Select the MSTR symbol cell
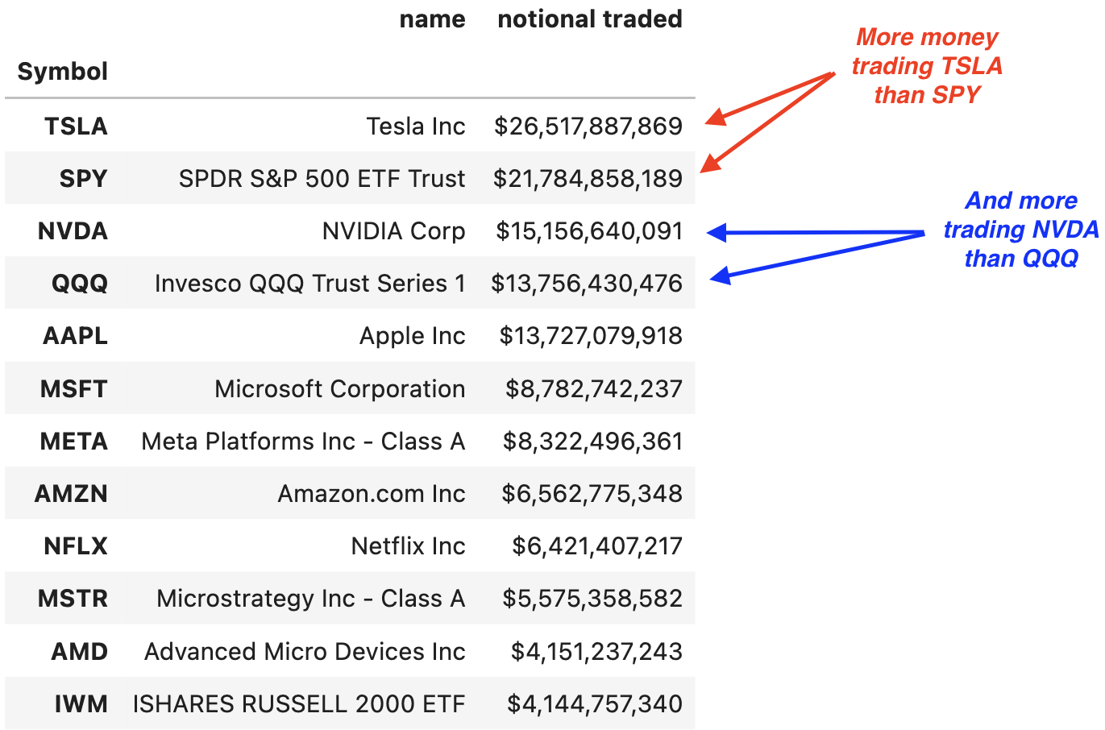The height and width of the screenshot is (730, 1105). point(73,599)
